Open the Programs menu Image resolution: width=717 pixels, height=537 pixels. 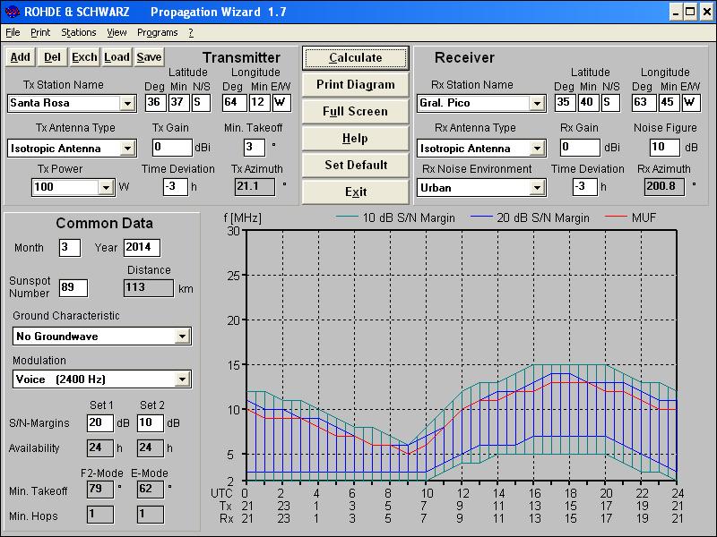[158, 32]
